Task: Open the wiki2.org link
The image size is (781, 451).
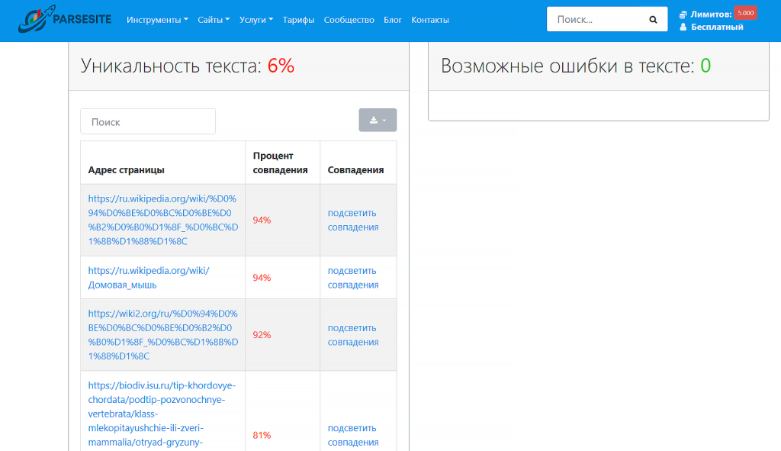Action: tap(163, 335)
